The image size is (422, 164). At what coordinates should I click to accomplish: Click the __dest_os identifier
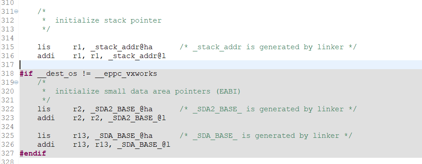point(57,74)
